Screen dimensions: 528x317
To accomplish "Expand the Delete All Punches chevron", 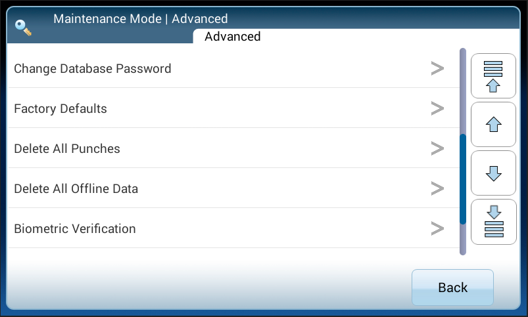I will coord(437,148).
